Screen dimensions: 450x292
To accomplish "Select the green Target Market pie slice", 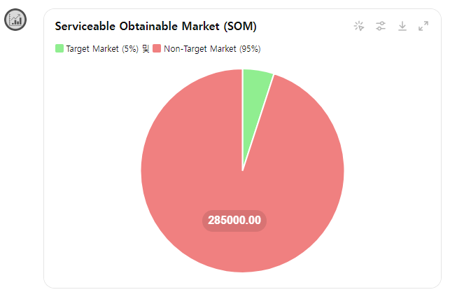I will [x=254, y=97].
